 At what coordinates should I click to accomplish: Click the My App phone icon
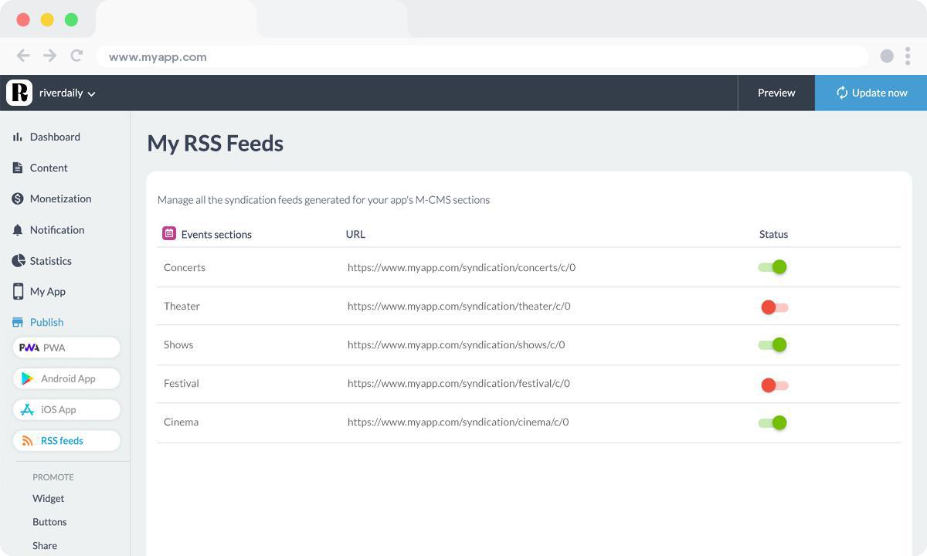(18, 291)
